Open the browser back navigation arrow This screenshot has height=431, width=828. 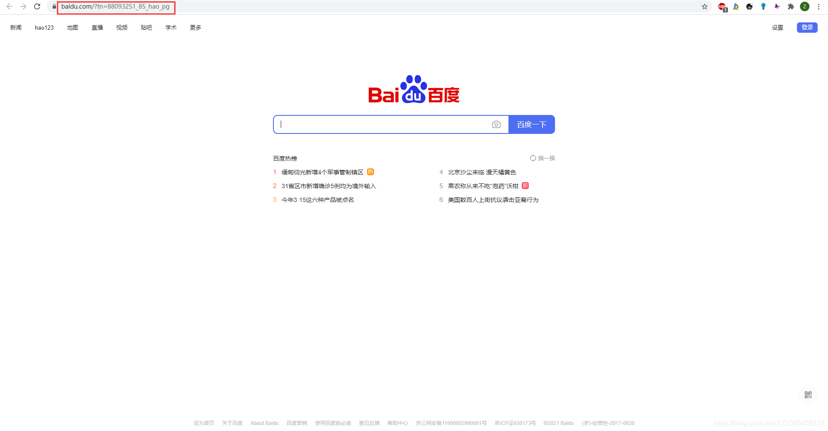[x=9, y=6]
